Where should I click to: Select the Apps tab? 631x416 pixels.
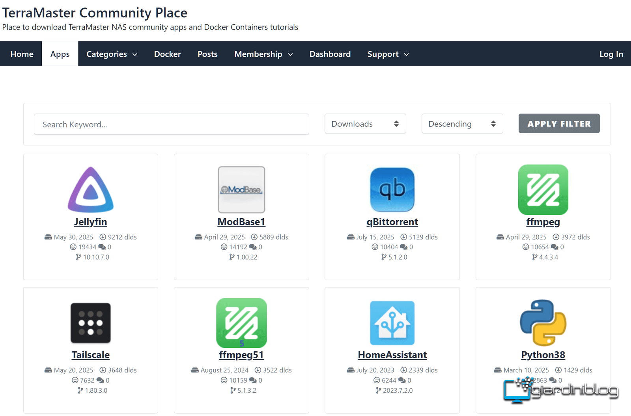(x=60, y=54)
